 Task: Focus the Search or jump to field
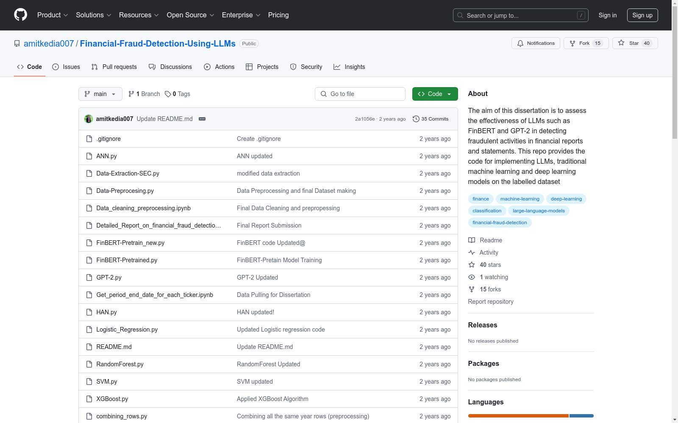[x=521, y=15]
